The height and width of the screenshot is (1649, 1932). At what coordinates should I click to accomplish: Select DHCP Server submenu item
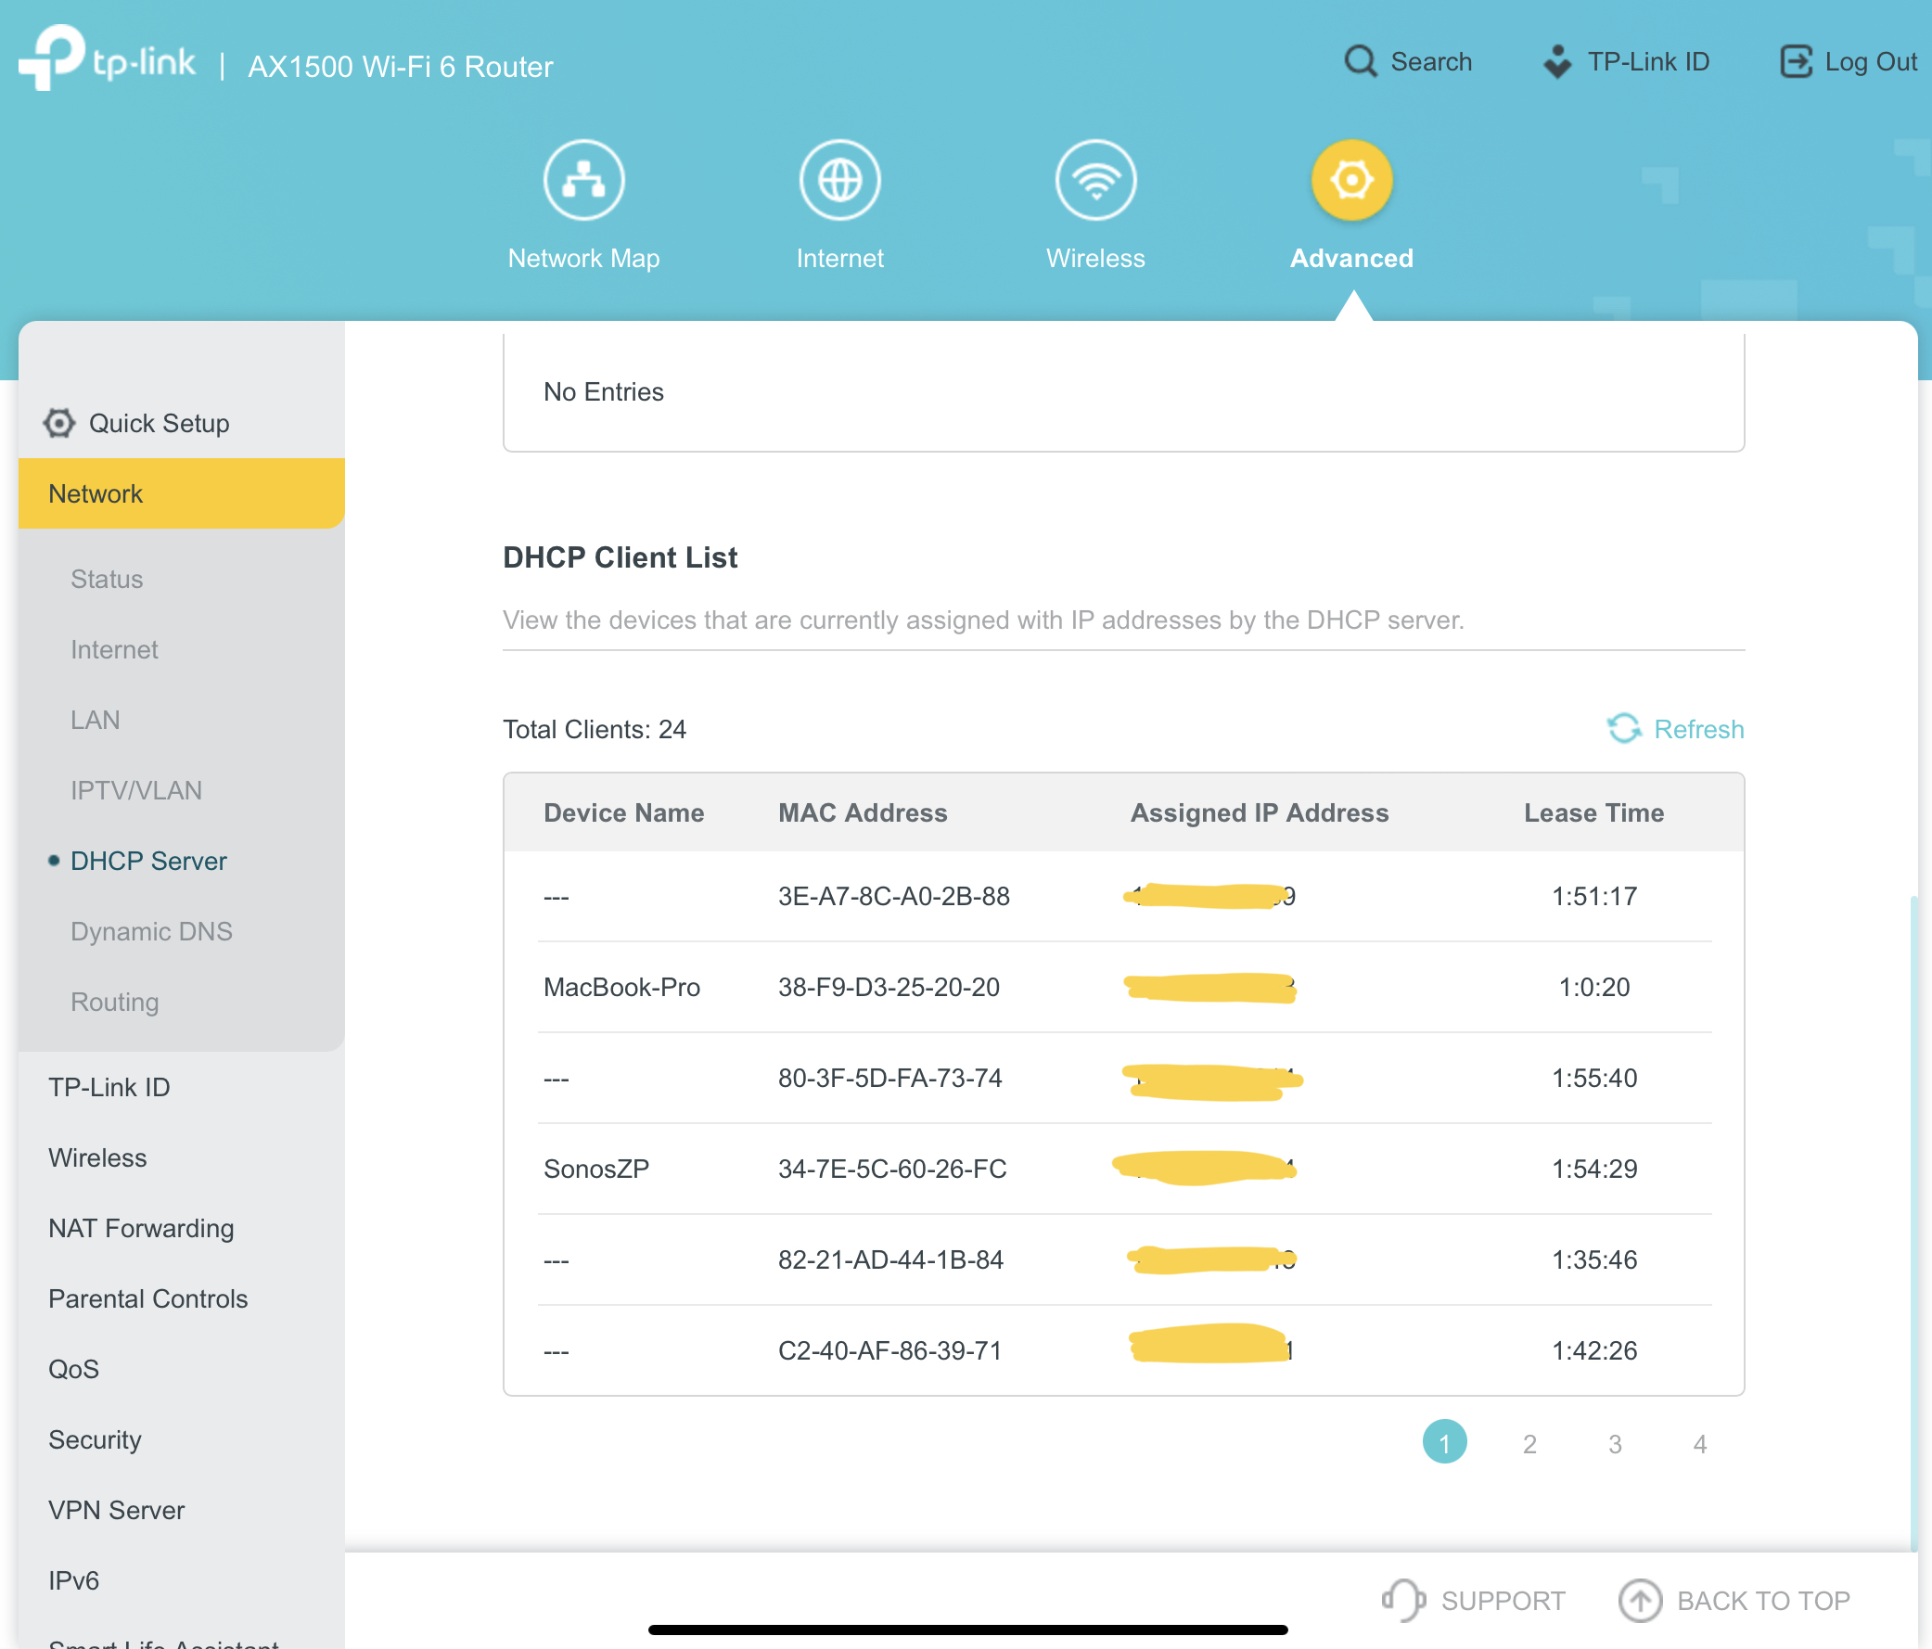[x=148, y=861]
